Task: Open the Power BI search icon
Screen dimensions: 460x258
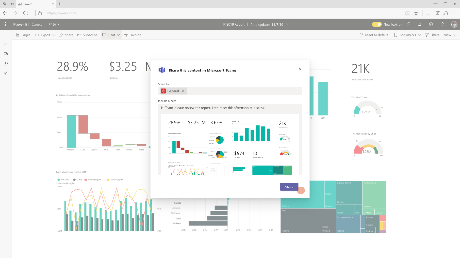Action: point(409,24)
